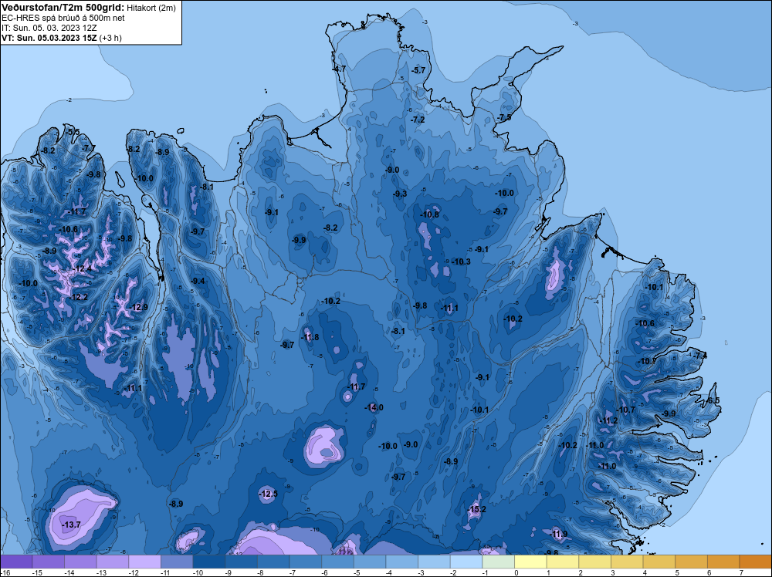Click the initial time "IT: Sun. 05. 03. 2023 12Z"
This screenshot has width=772, height=577.
point(49,28)
